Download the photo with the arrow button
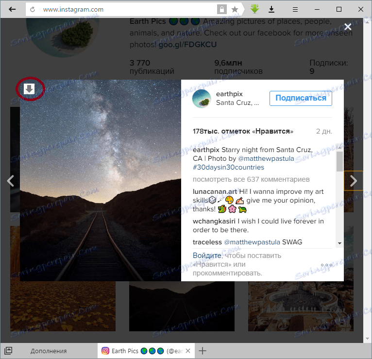The image size is (372, 359). click(29, 89)
